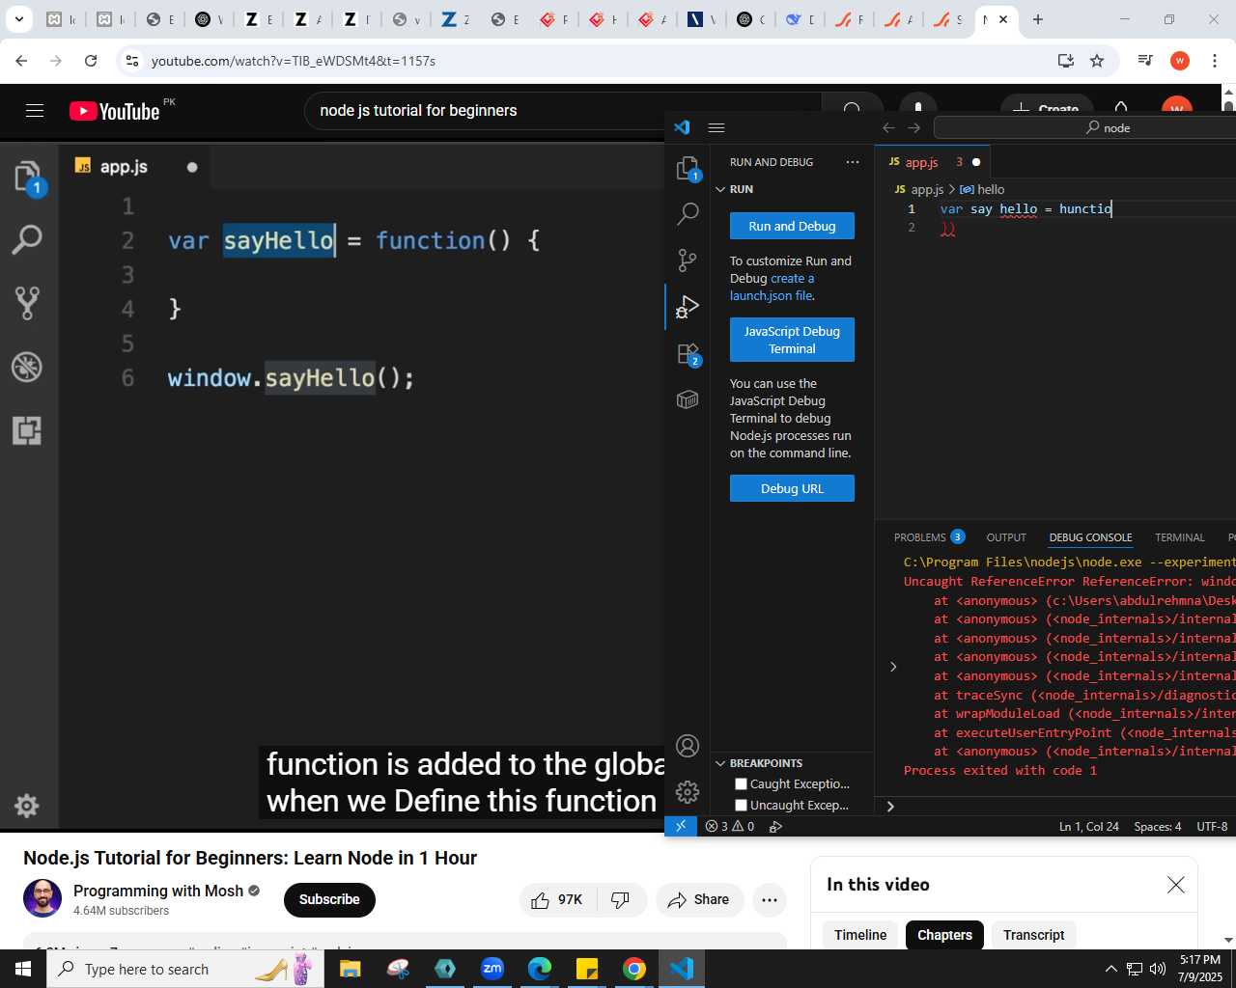Screen dimensions: 1236x988
Task: Expand the debug console error entry chevron
Action: point(893,667)
